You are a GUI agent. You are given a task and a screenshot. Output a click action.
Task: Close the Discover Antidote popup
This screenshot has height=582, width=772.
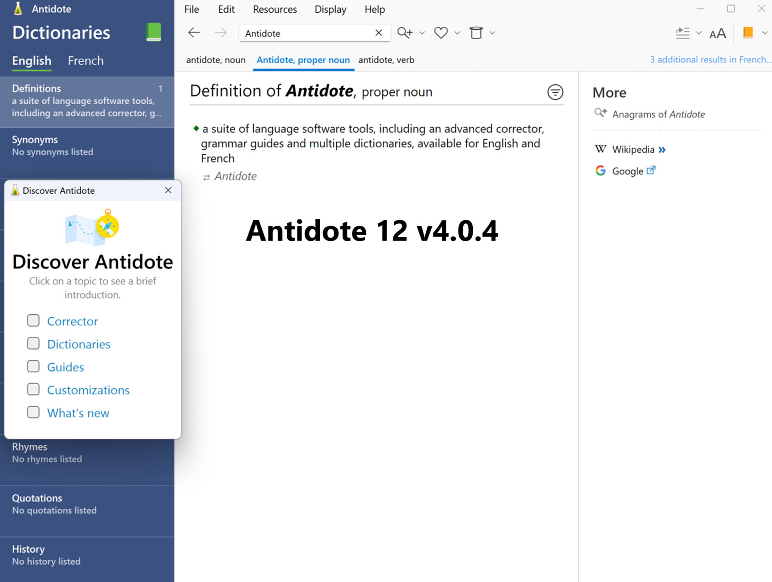pos(168,190)
